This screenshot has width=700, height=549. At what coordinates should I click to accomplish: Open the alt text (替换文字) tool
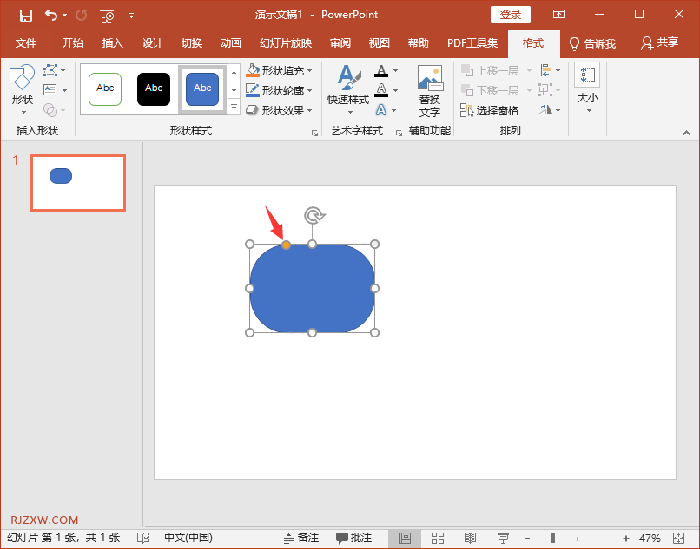429,91
